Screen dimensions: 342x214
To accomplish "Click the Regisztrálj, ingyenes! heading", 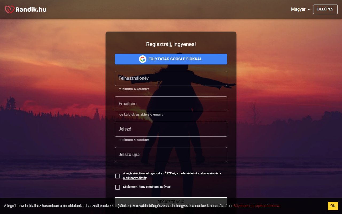I will coord(171,44).
